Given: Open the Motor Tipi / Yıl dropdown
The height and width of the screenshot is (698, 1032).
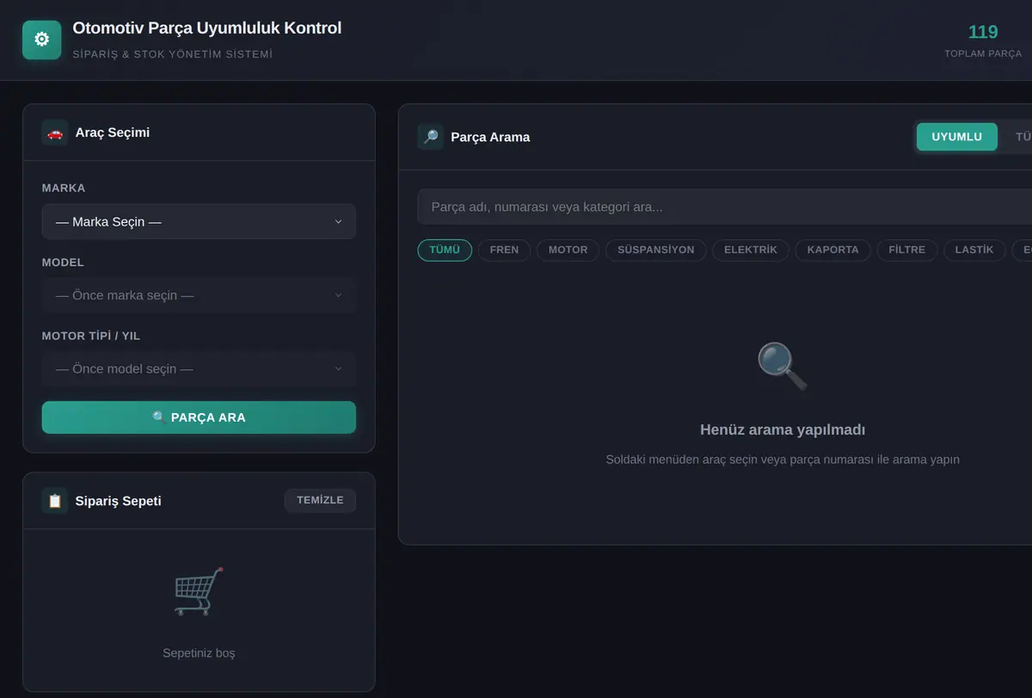Looking at the screenshot, I should click(199, 368).
